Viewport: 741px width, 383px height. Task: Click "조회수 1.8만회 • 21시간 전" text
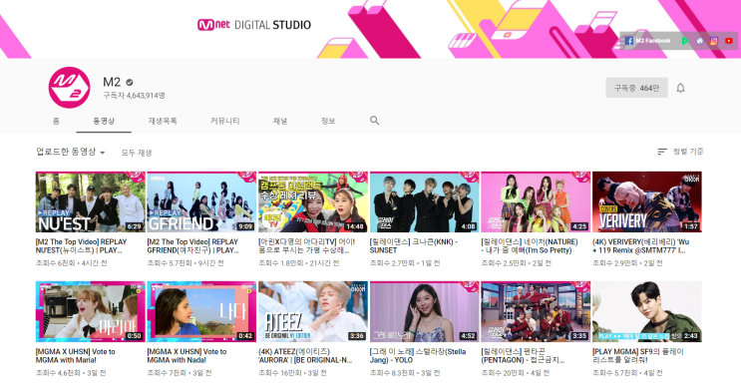pos(298,263)
